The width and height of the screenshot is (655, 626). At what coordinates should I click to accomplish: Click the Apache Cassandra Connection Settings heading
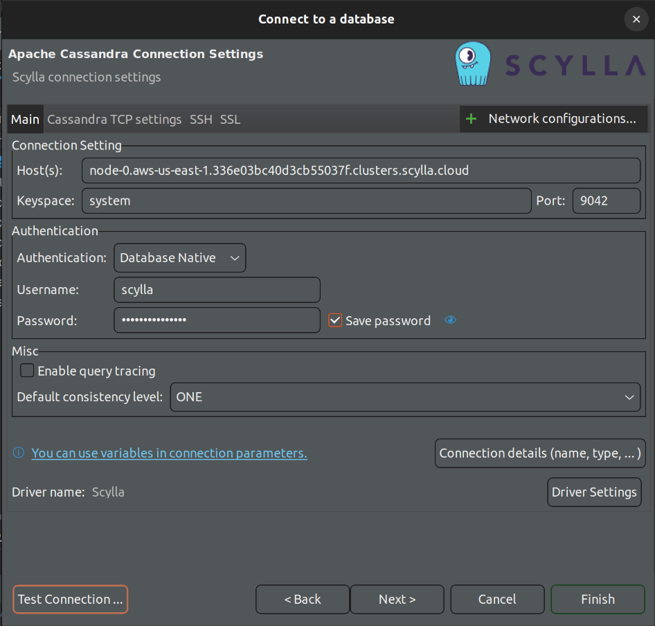pos(136,54)
